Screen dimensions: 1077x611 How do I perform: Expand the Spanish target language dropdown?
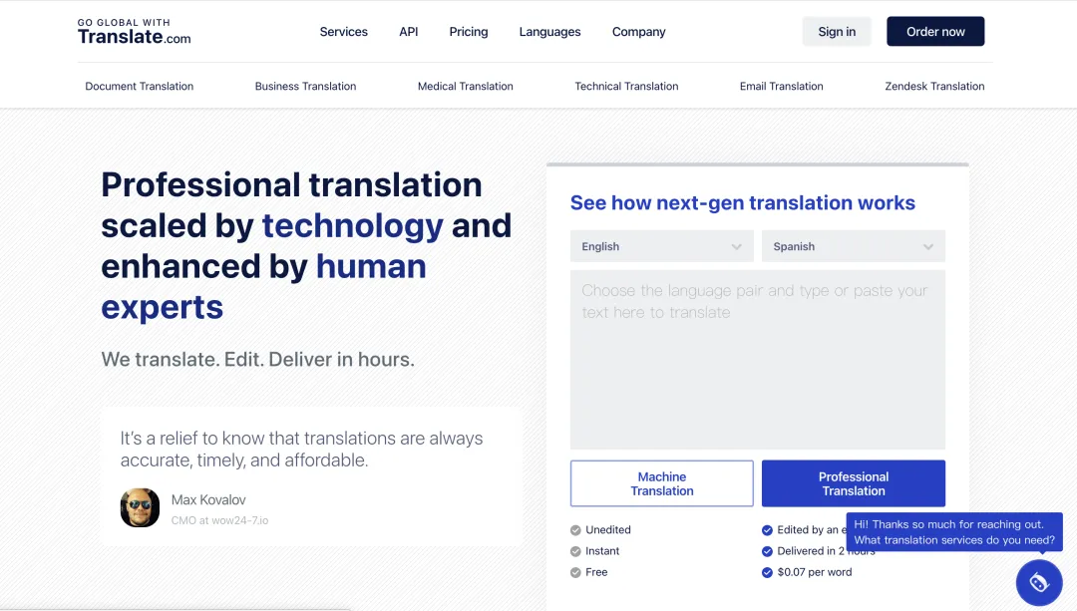click(853, 246)
